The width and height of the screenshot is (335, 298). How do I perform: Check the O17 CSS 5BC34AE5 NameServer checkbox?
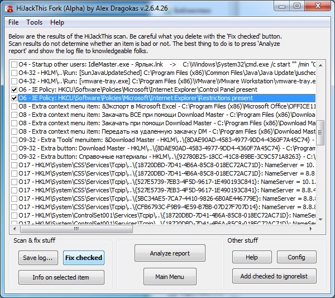tap(14, 198)
